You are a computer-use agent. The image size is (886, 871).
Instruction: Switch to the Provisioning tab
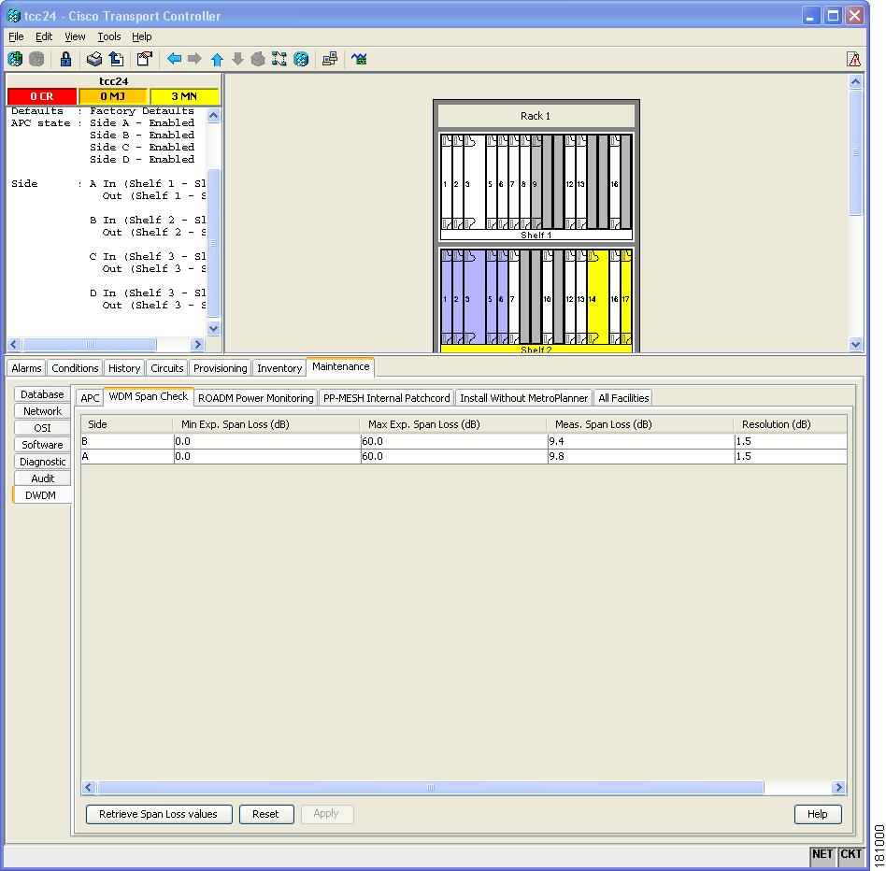pos(220,368)
